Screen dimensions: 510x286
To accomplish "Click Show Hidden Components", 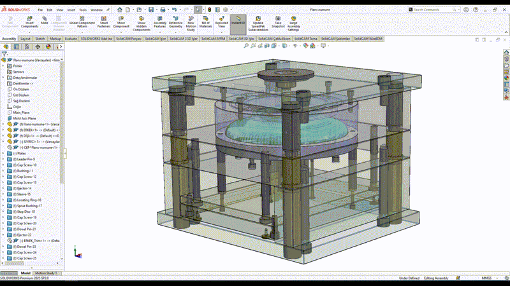I will [142, 24].
